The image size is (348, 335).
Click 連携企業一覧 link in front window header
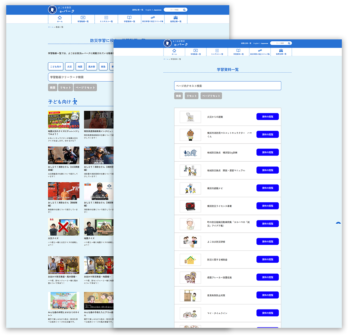(x=246, y=43)
